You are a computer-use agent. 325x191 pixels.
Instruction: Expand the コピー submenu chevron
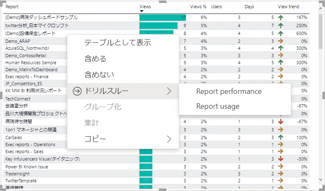[x=169, y=139]
